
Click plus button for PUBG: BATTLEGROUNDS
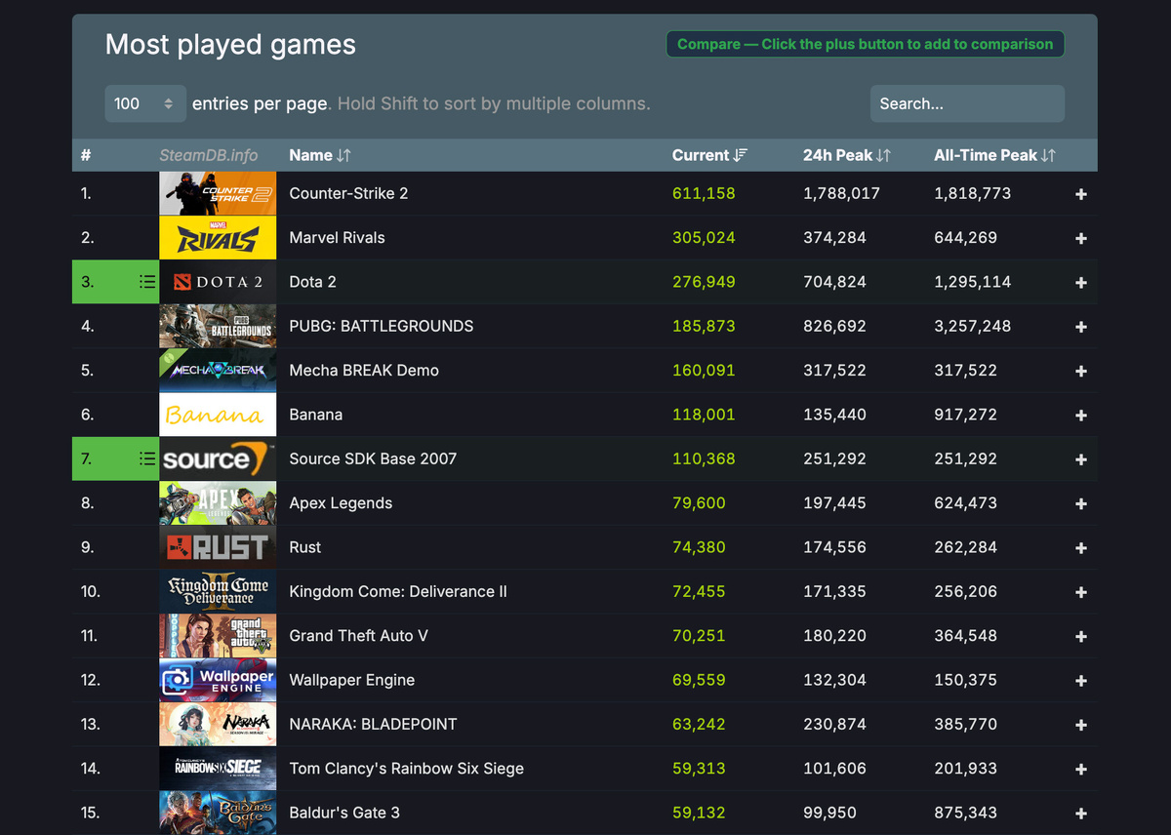(x=1080, y=327)
